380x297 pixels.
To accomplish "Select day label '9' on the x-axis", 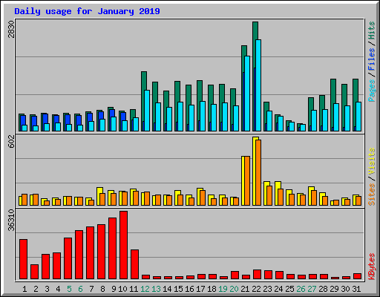I will point(114,289).
